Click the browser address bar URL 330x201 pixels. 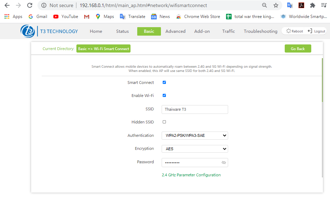tap(143, 5)
